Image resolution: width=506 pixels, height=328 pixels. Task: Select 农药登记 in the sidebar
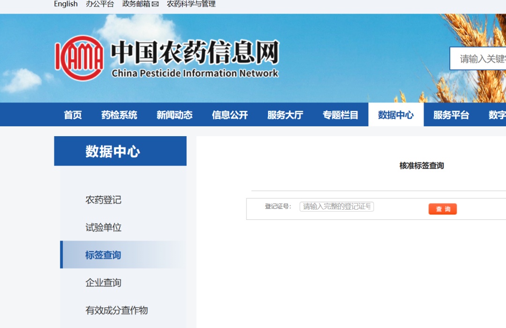(x=103, y=200)
